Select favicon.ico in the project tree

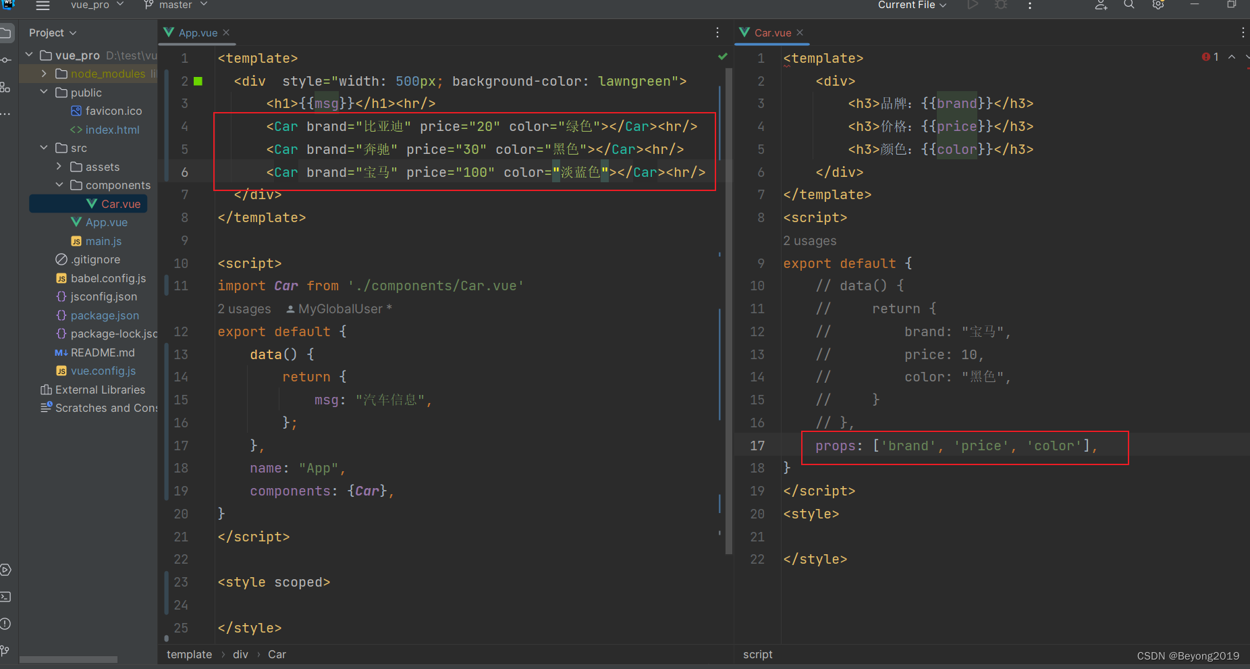106,111
